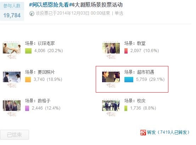Click the Weibo logo icon beside 转发
This screenshot has height=145, width=196.
[x=143, y=133]
